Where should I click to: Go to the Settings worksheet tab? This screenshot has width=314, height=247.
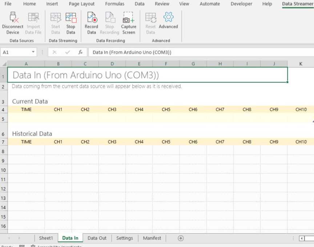coord(125,238)
